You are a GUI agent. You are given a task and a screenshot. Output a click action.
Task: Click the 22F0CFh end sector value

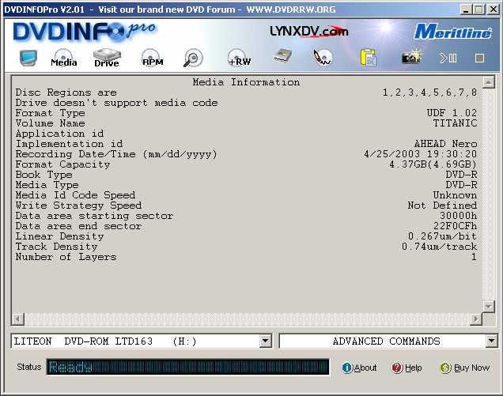point(455,226)
